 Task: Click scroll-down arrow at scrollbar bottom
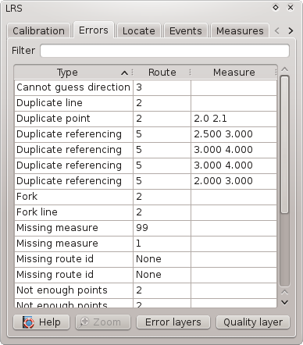(285, 302)
